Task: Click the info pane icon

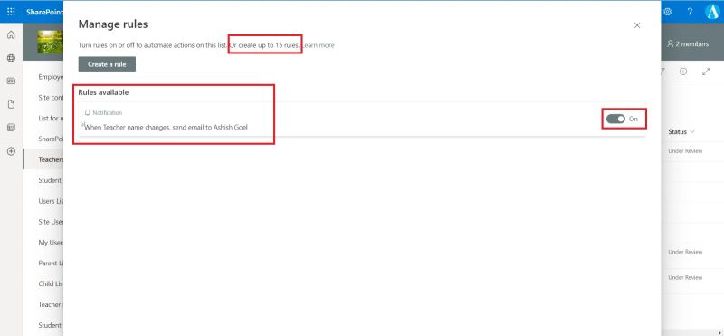Action: coord(683,72)
